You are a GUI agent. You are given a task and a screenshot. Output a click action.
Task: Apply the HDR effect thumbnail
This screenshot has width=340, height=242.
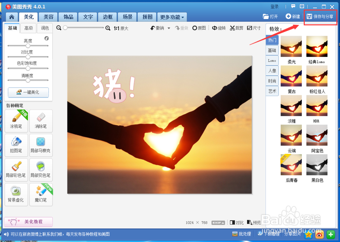[x=317, y=106]
